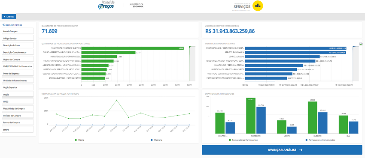Click the Painel de Preços logo
This screenshot has width=365, height=158.
(x=106, y=6)
